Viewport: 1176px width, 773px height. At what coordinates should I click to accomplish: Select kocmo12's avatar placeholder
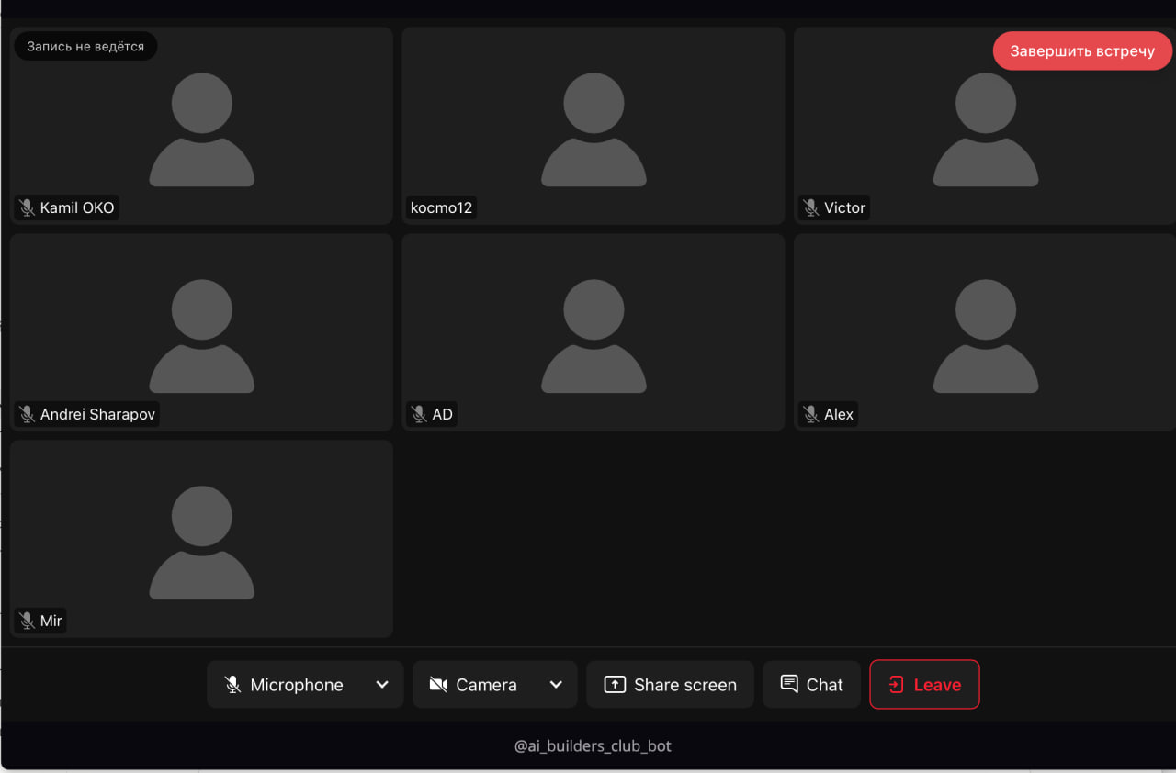coord(594,129)
